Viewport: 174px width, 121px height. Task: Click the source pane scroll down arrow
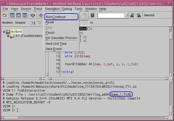pos(171,75)
